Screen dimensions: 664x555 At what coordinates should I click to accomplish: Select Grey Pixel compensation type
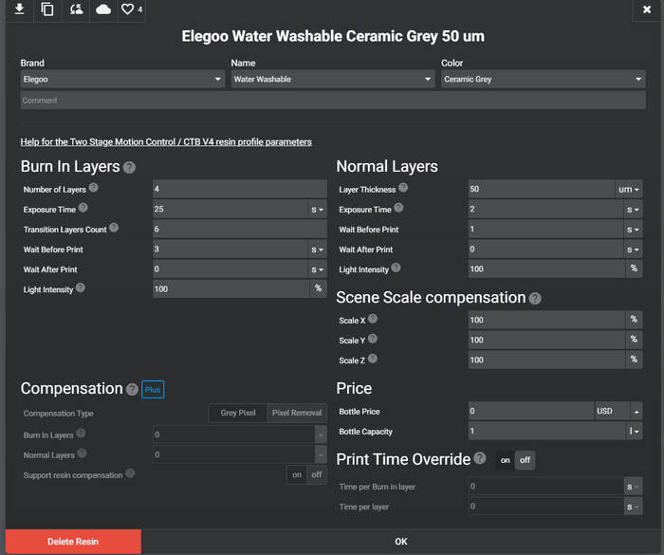point(238,413)
